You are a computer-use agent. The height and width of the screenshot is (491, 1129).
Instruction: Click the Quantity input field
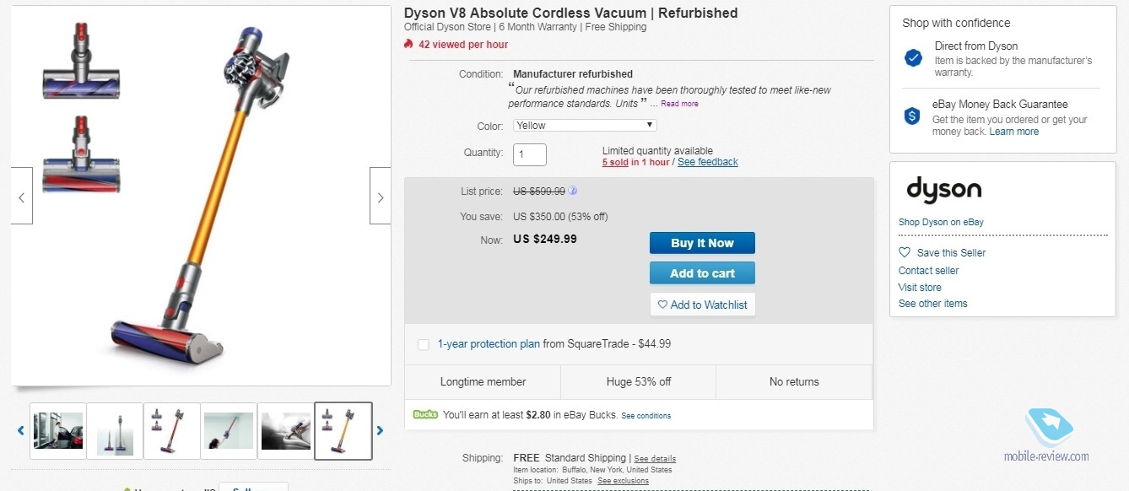click(530, 154)
